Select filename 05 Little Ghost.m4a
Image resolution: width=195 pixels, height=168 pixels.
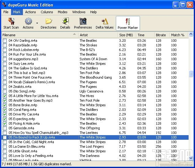click(23, 151)
